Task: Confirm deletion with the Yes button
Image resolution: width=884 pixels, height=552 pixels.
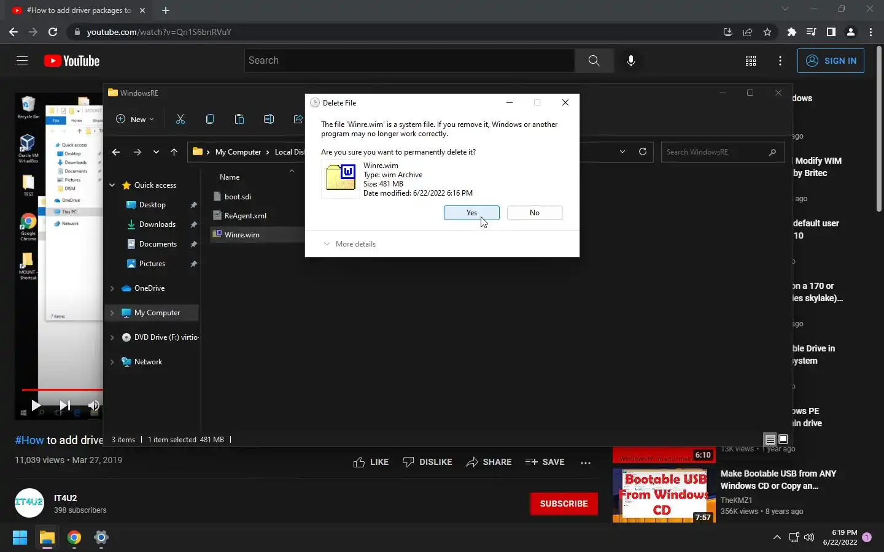Action: [471, 213]
